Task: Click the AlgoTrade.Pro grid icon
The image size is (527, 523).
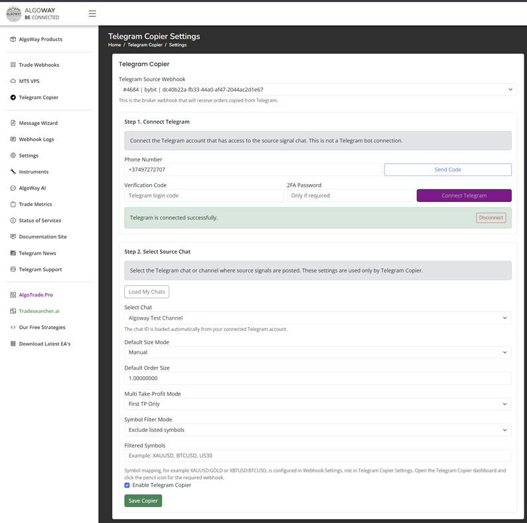Action: pos(13,294)
